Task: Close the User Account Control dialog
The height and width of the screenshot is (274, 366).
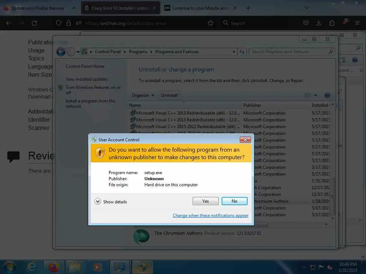Action: (x=245, y=139)
